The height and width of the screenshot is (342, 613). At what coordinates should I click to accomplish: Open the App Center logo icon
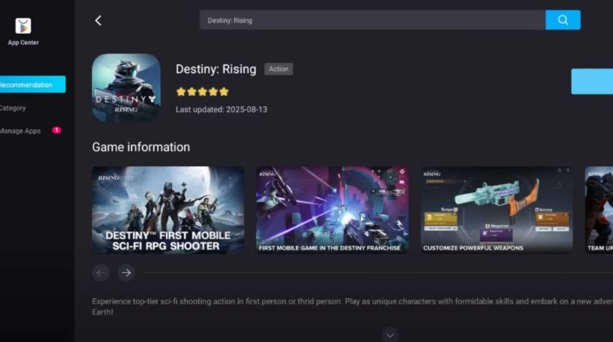pyautogui.click(x=23, y=26)
